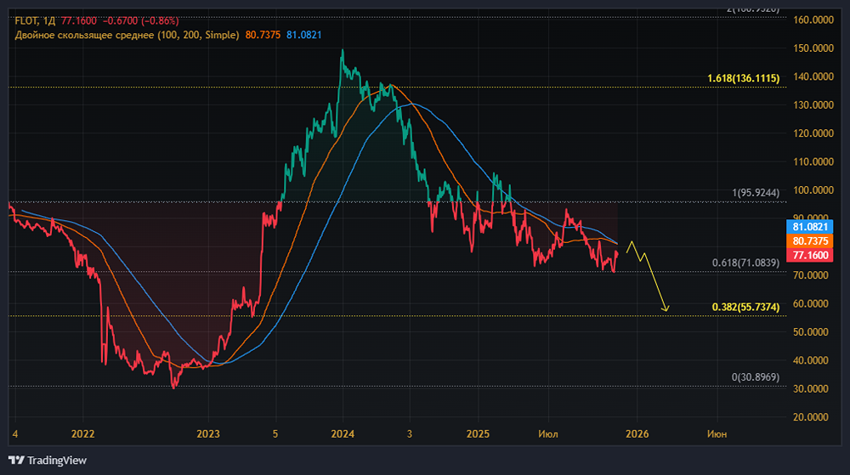Click the TradingView logo link

47,461
